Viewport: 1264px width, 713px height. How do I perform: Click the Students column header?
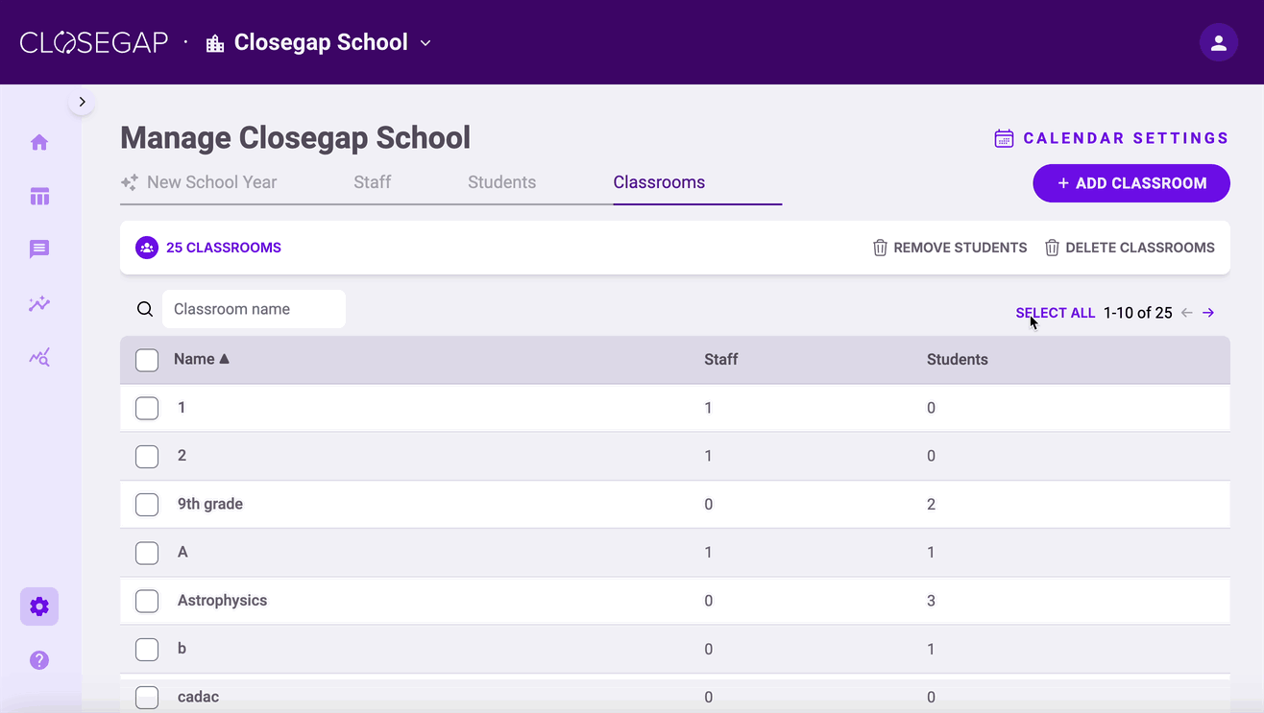[958, 359]
